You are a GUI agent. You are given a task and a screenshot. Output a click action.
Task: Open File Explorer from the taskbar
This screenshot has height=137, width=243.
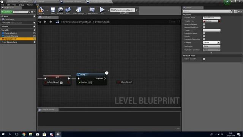point(30,134)
